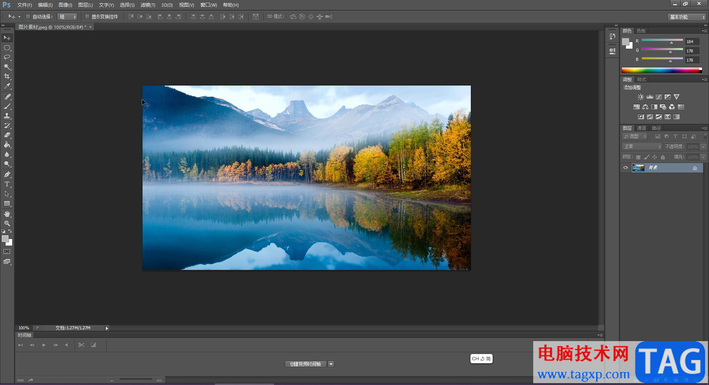Image resolution: width=709 pixels, height=385 pixels.
Task: Close the 图片素材.jpeg document tab
Action: [90, 27]
